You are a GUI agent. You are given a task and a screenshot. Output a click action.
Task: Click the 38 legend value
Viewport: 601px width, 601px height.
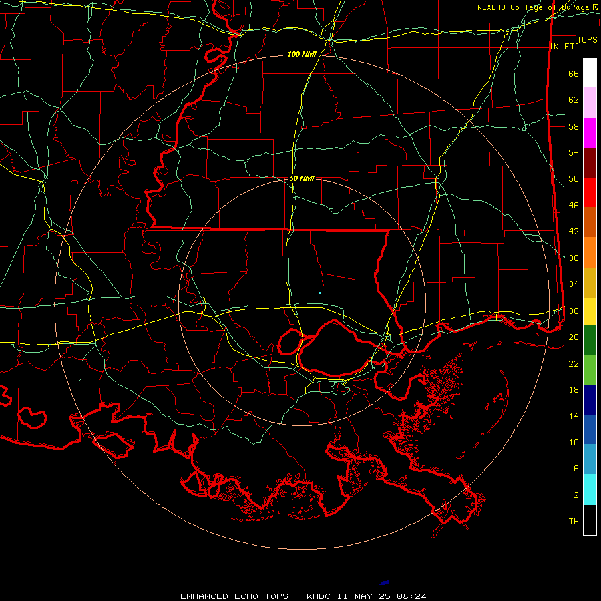(574, 258)
